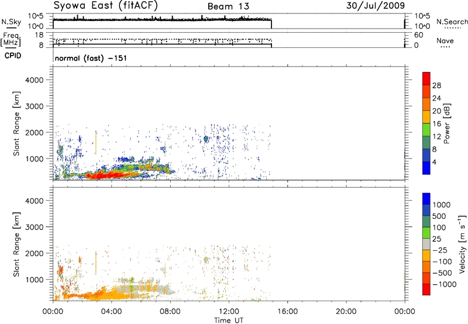Click the 'Beam 13' label
The width and height of the screenshot is (468, 324).
228,6
